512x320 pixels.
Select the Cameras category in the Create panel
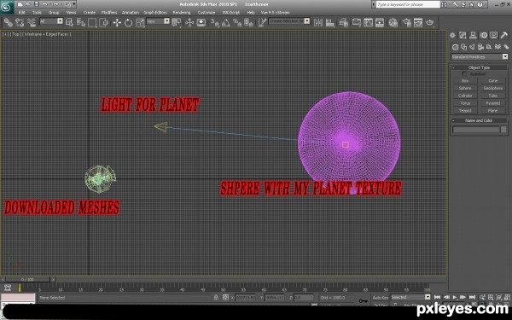click(x=480, y=47)
